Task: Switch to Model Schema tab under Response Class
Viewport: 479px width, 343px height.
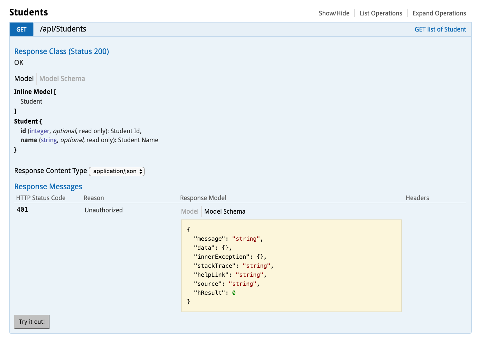Action: (62, 79)
